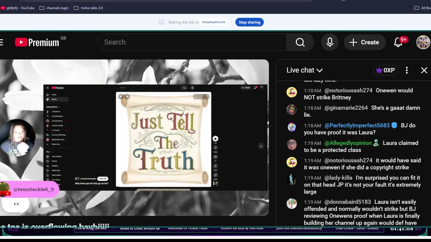
Task: Click @PerfectlyImperfect5683 chat avatar
Action: (292, 127)
